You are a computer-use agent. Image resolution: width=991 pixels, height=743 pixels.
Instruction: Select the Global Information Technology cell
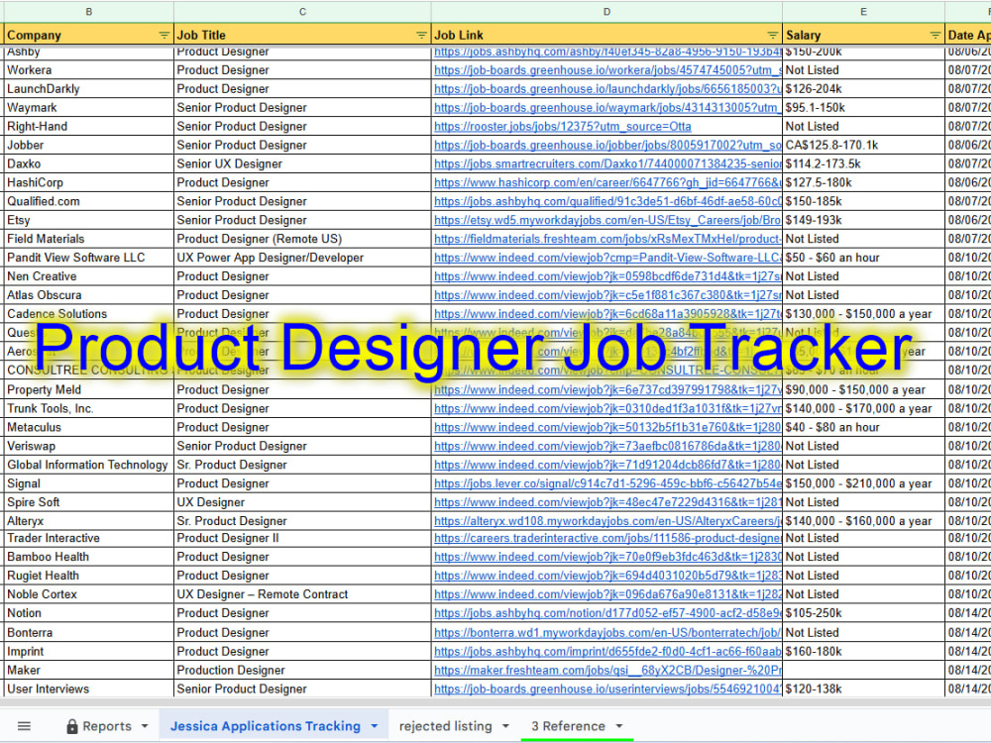pyautogui.click(x=88, y=465)
